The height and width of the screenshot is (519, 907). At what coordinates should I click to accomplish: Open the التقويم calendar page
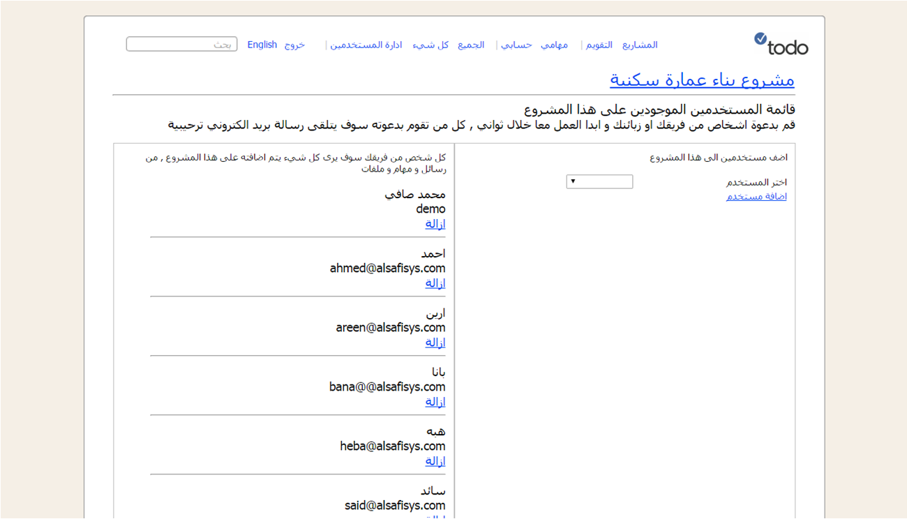tap(599, 45)
